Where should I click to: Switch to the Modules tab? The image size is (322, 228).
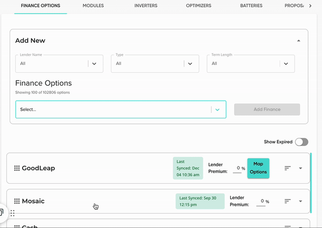[x=93, y=6]
